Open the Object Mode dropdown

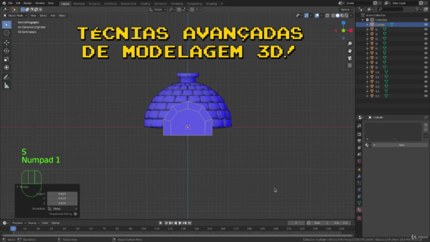tap(15, 15)
